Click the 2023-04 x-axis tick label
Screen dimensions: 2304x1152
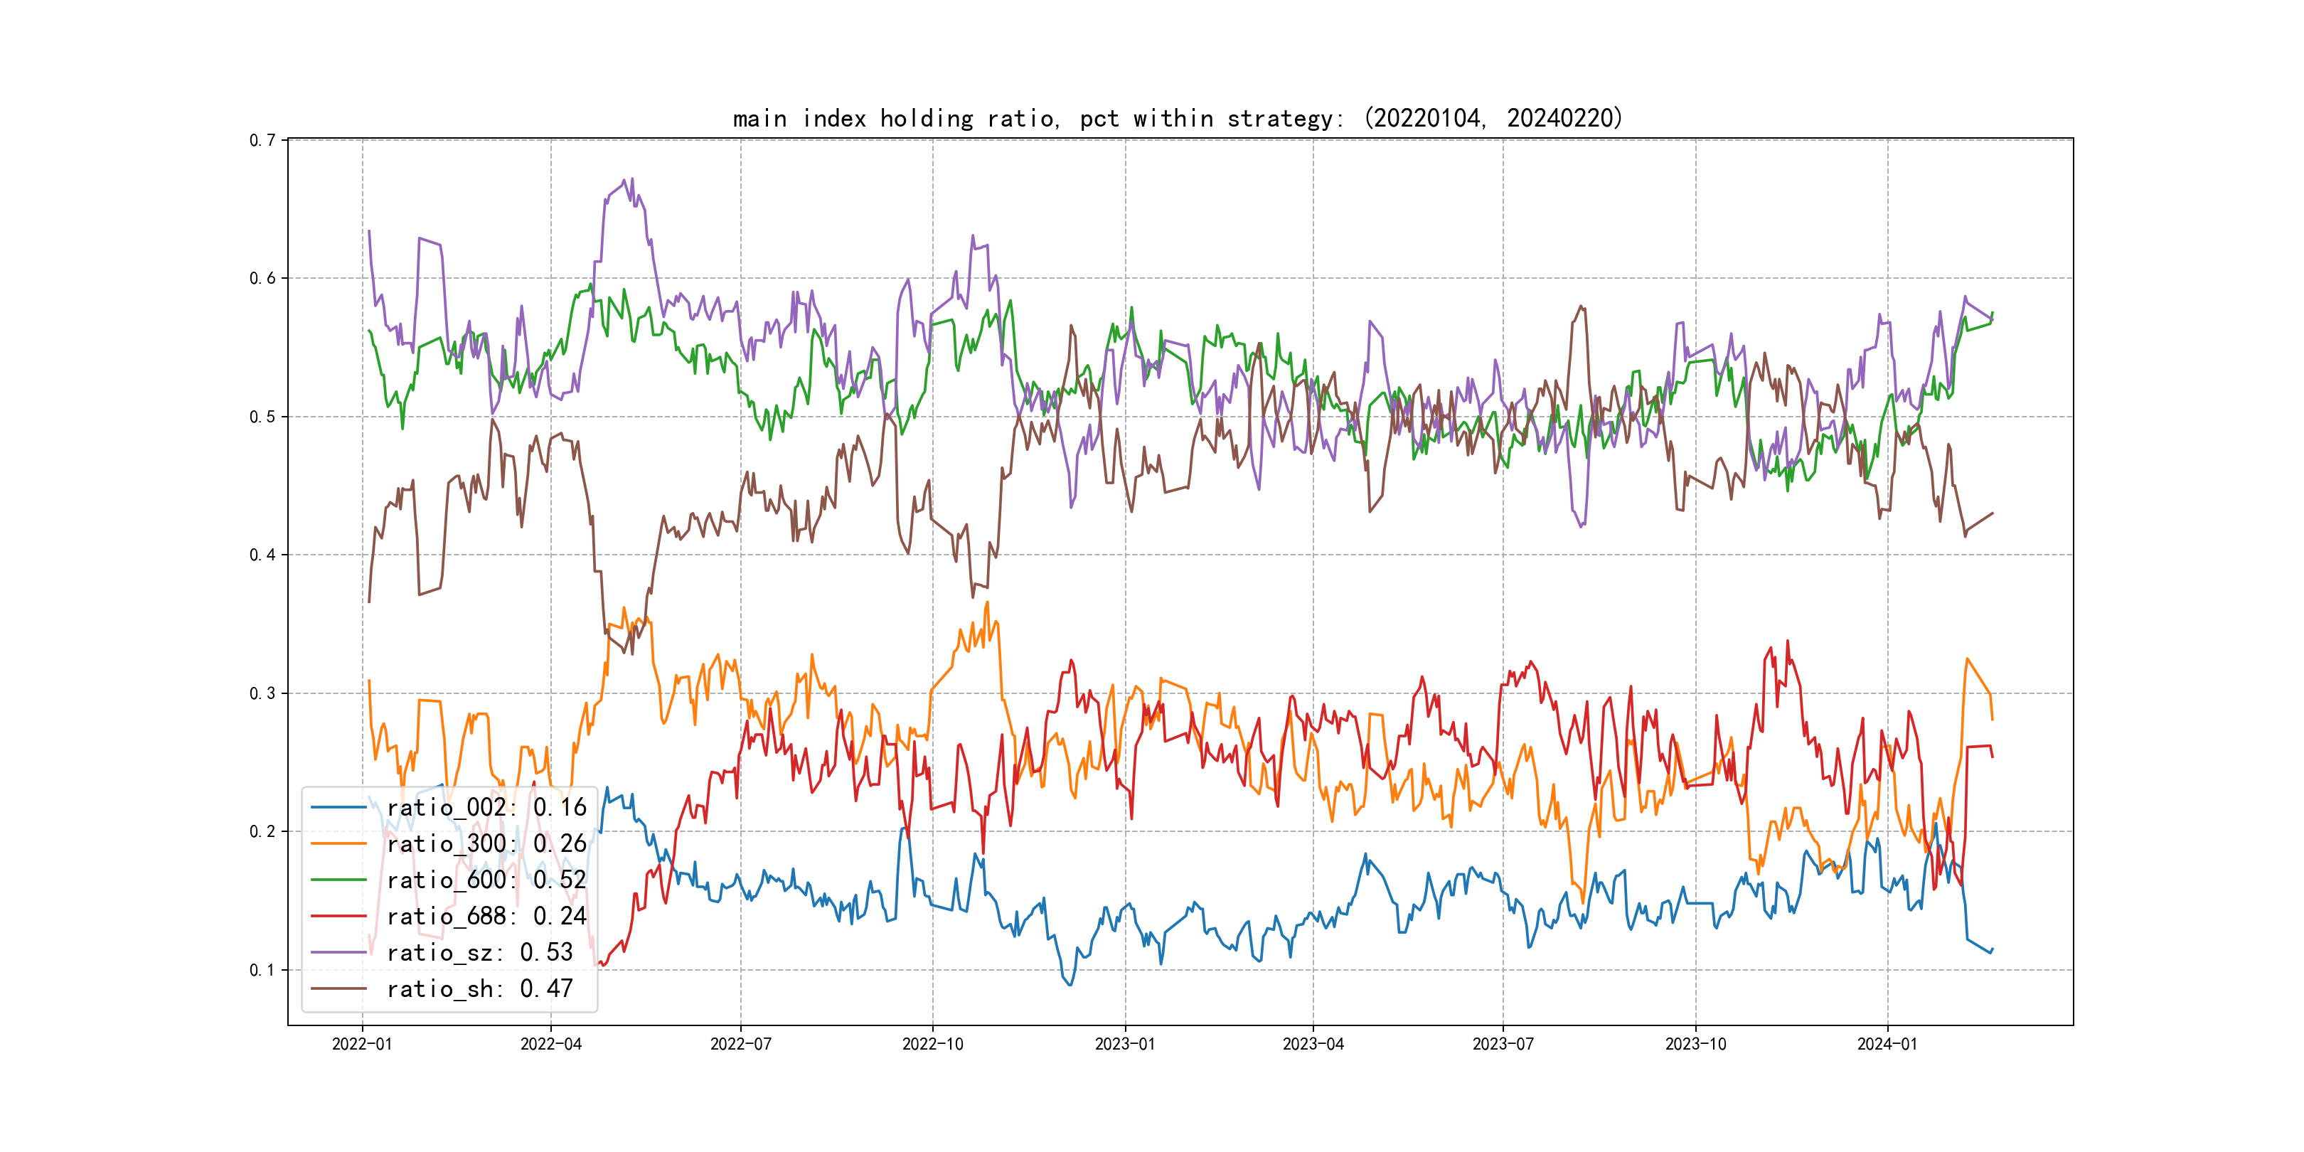coord(1313,1044)
